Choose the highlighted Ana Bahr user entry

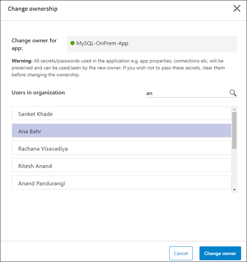(121, 131)
